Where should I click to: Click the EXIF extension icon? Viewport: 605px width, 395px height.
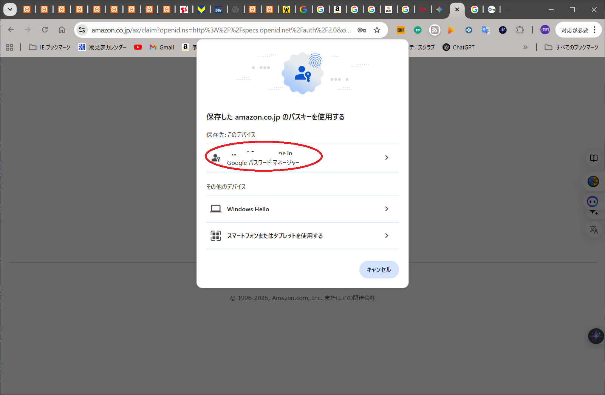click(401, 30)
